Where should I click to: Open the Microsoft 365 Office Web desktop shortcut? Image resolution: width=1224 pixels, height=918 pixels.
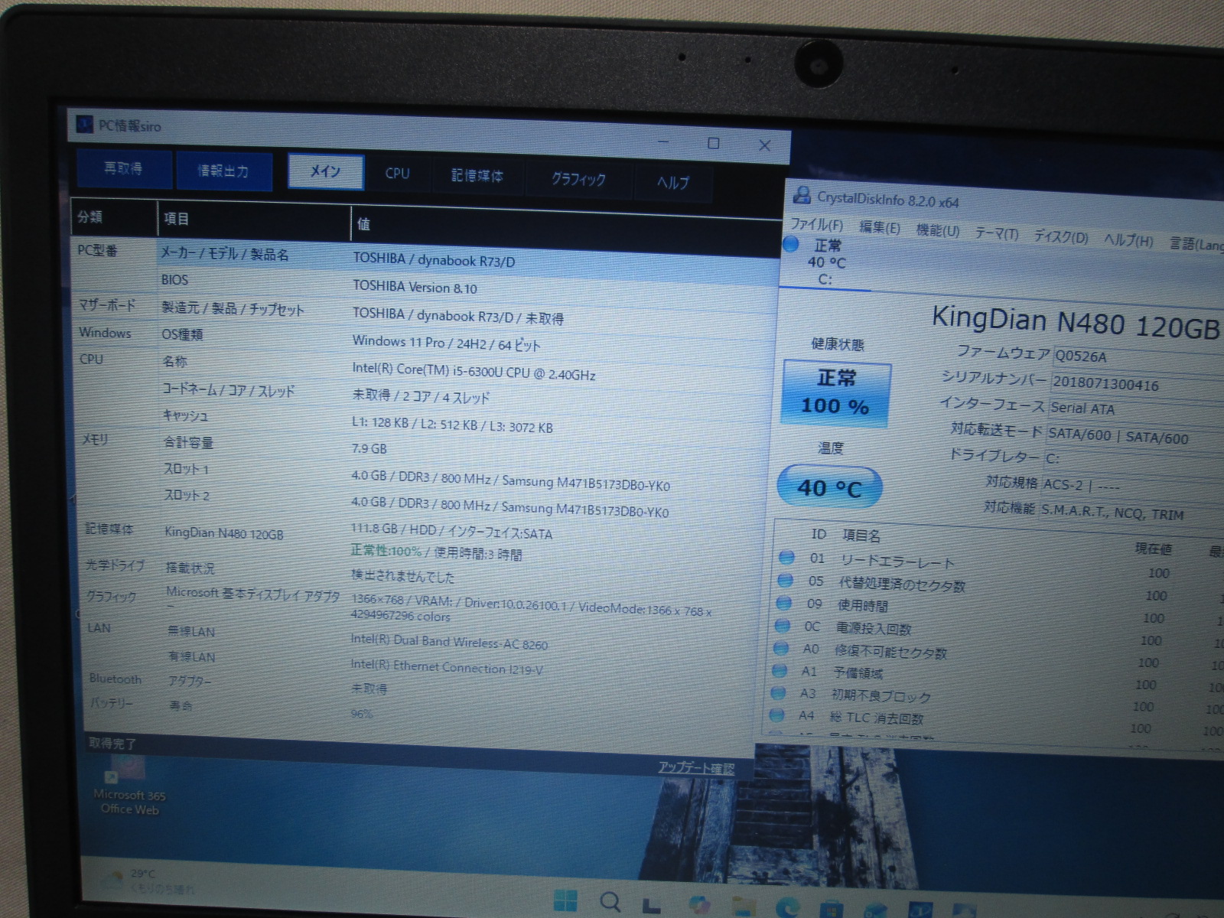pyautogui.click(x=129, y=786)
